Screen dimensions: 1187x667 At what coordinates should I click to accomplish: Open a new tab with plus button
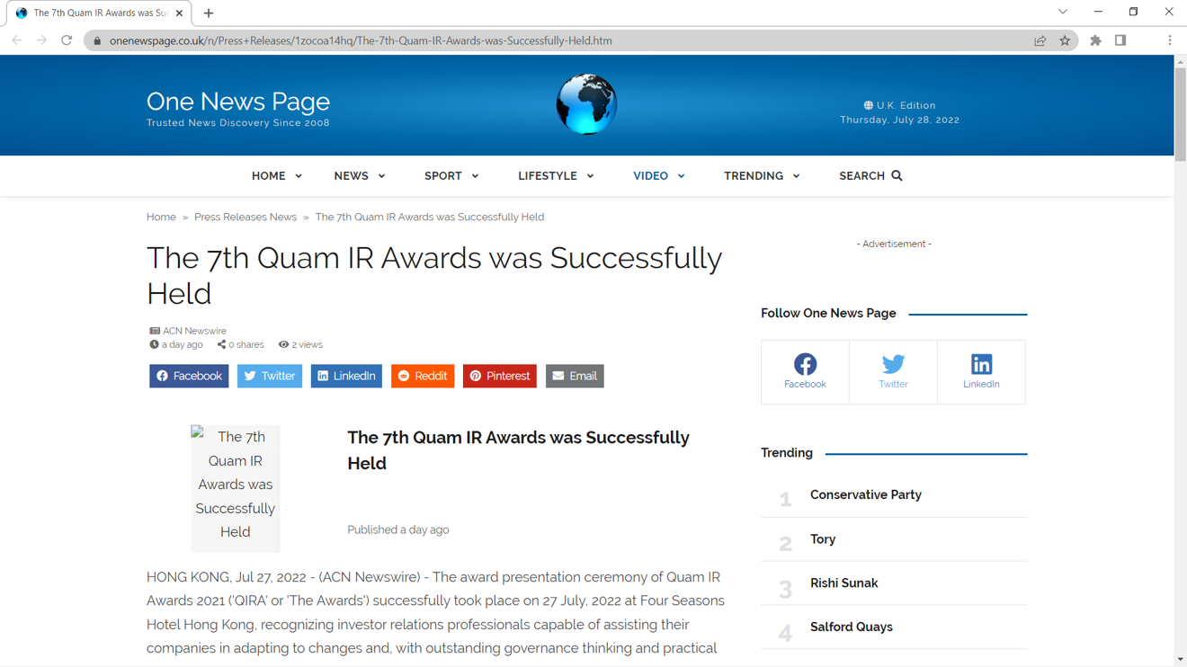209,13
